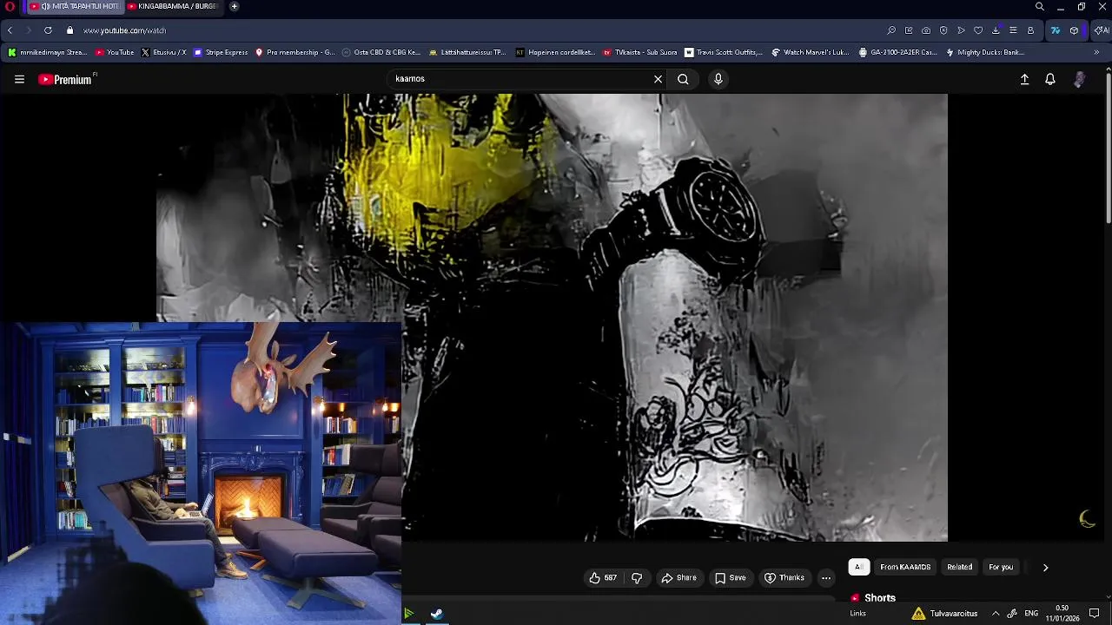Screen dimensions: 1112x625
Task: Open the Opera AI assistant button
Action: click(x=1101, y=30)
